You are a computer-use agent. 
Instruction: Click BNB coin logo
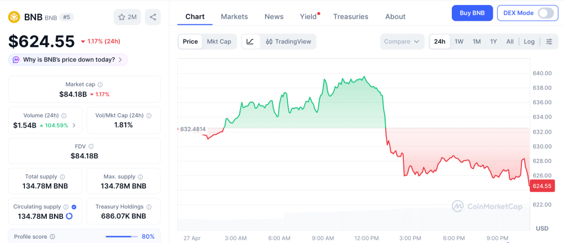coord(14,17)
